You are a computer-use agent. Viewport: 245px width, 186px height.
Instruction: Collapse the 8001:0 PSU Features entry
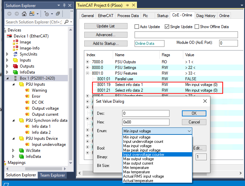[x=88, y=73]
